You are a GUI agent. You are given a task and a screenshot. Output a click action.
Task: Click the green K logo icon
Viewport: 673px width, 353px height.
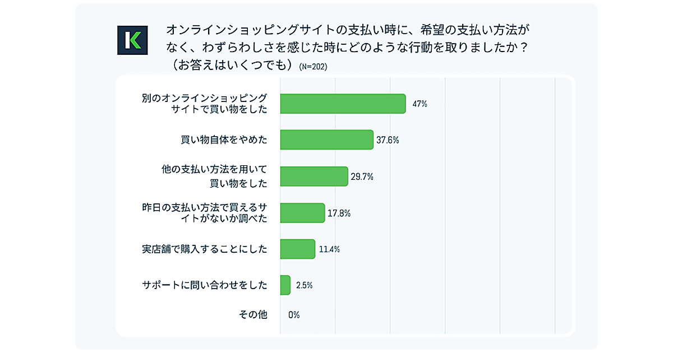coord(132,40)
